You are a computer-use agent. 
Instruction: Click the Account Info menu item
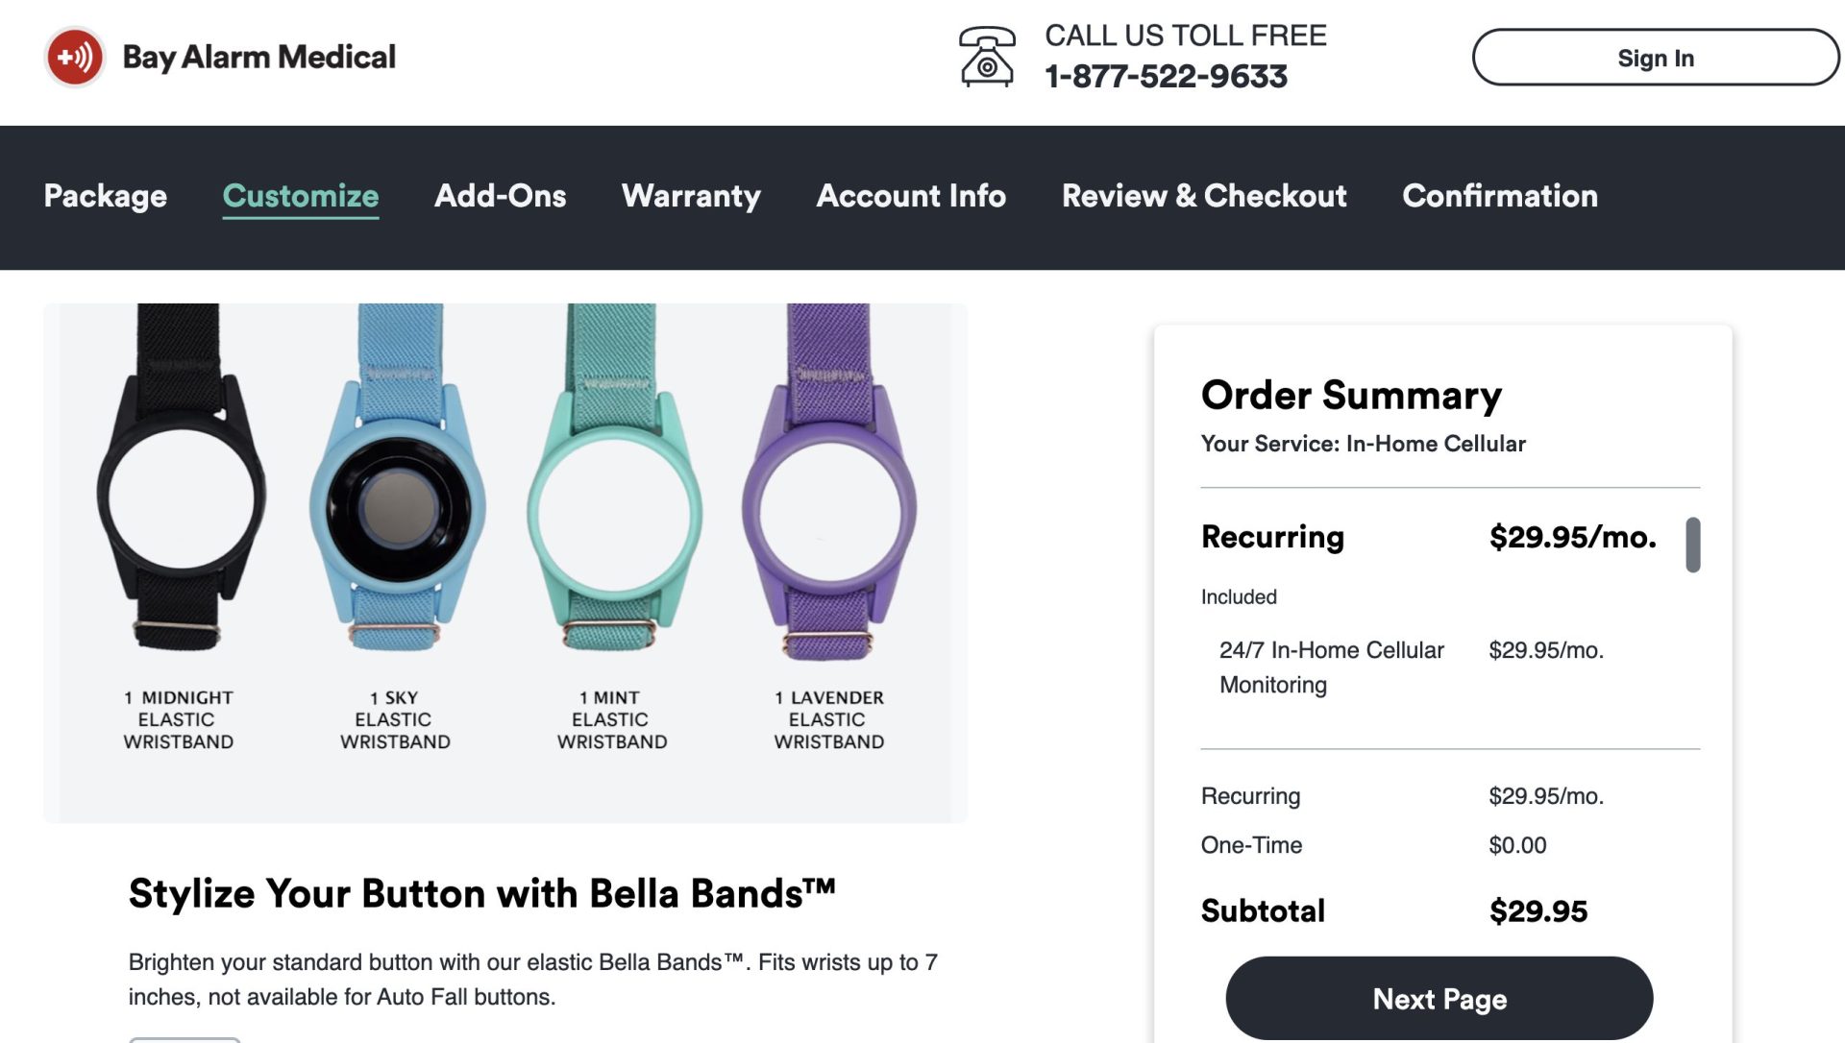(911, 194)
